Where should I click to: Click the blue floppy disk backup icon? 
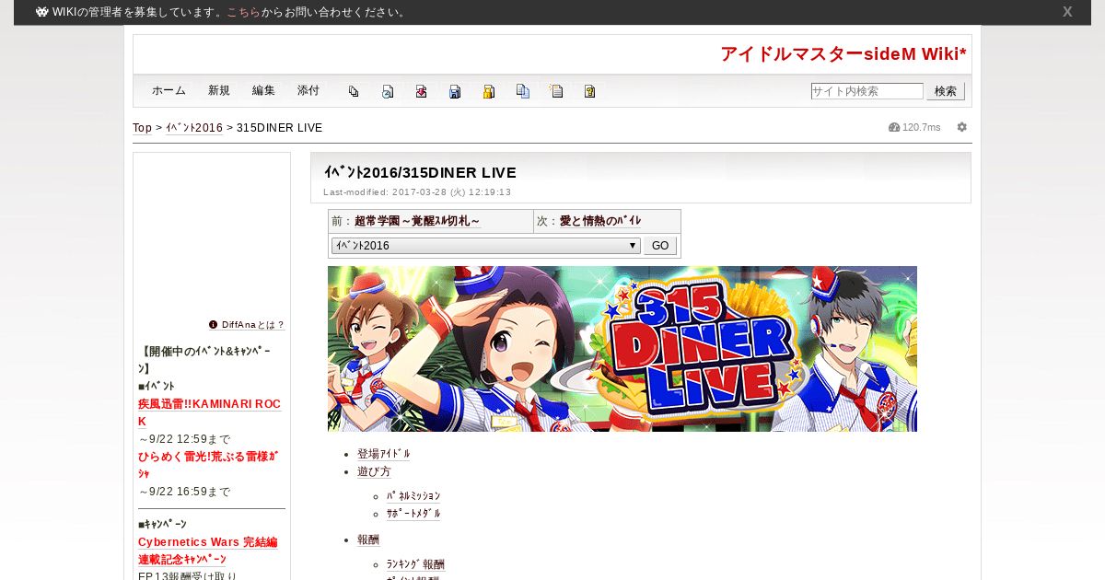pyautogui.click(x=455, y=91)
